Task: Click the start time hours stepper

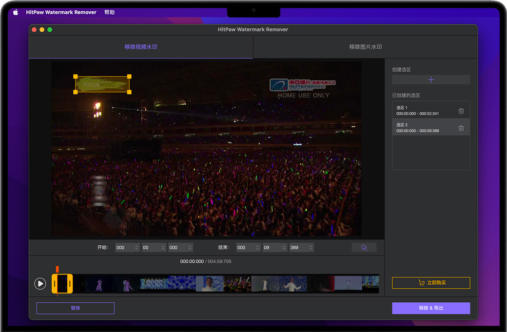Action: coord(136,248)
